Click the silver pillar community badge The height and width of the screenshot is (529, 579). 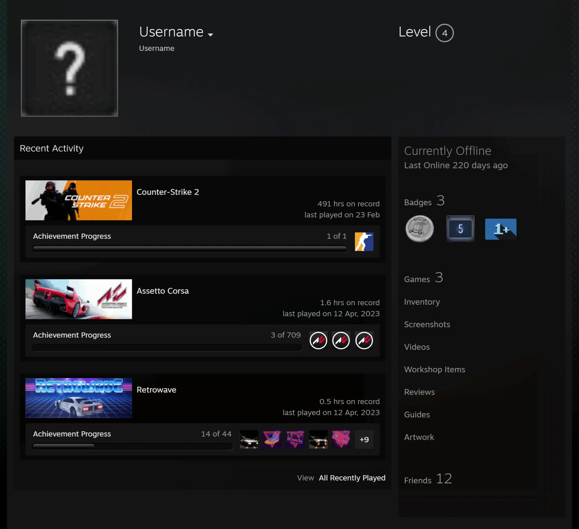click(419, 229)
